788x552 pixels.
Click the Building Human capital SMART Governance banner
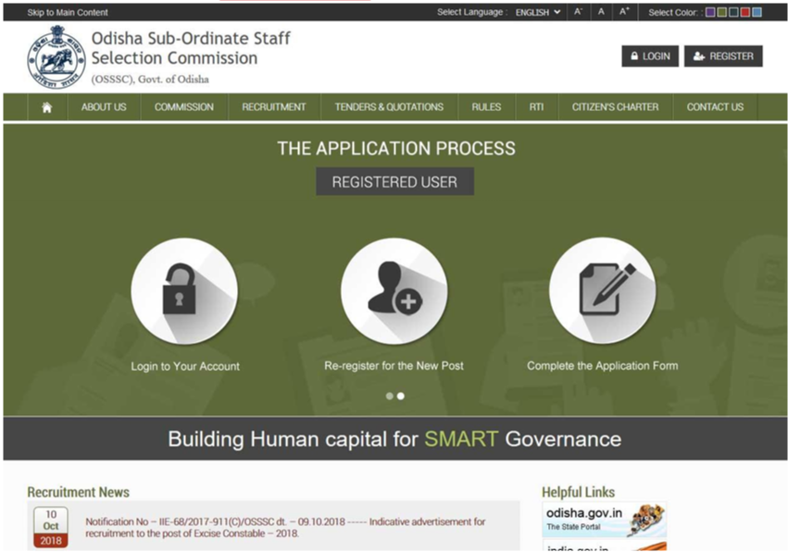pos(395,438)
